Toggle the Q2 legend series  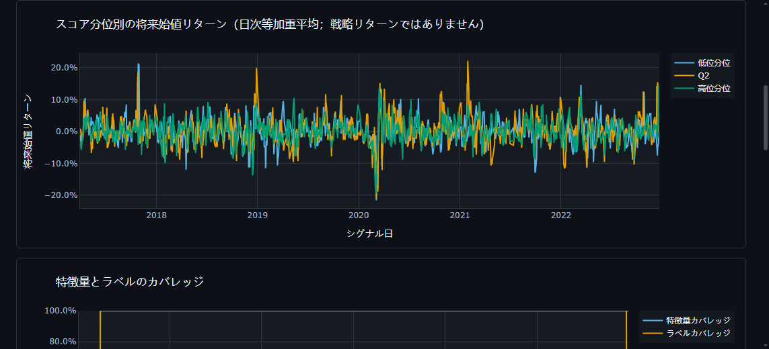(692, 75)
